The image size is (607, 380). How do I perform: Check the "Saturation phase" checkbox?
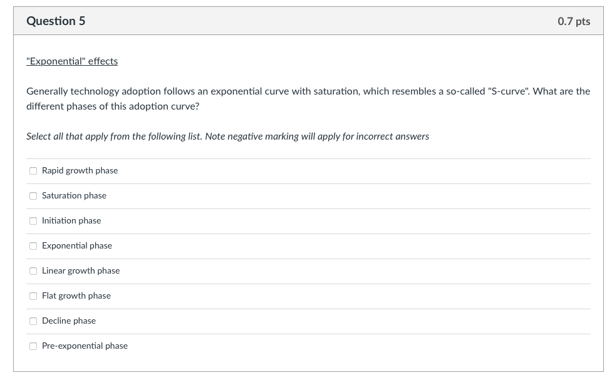tap(33, 196)
